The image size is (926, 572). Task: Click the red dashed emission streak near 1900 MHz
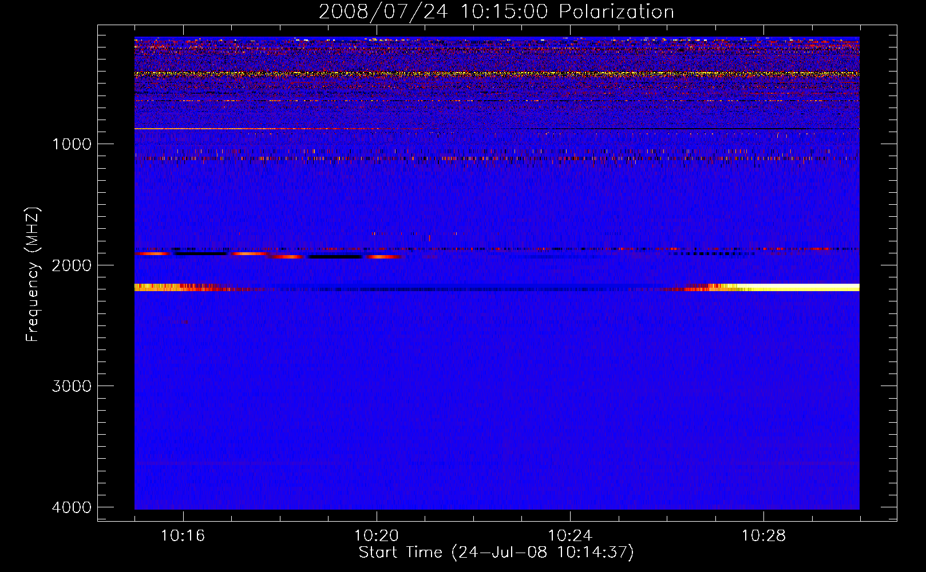click(x=269, y=255)
